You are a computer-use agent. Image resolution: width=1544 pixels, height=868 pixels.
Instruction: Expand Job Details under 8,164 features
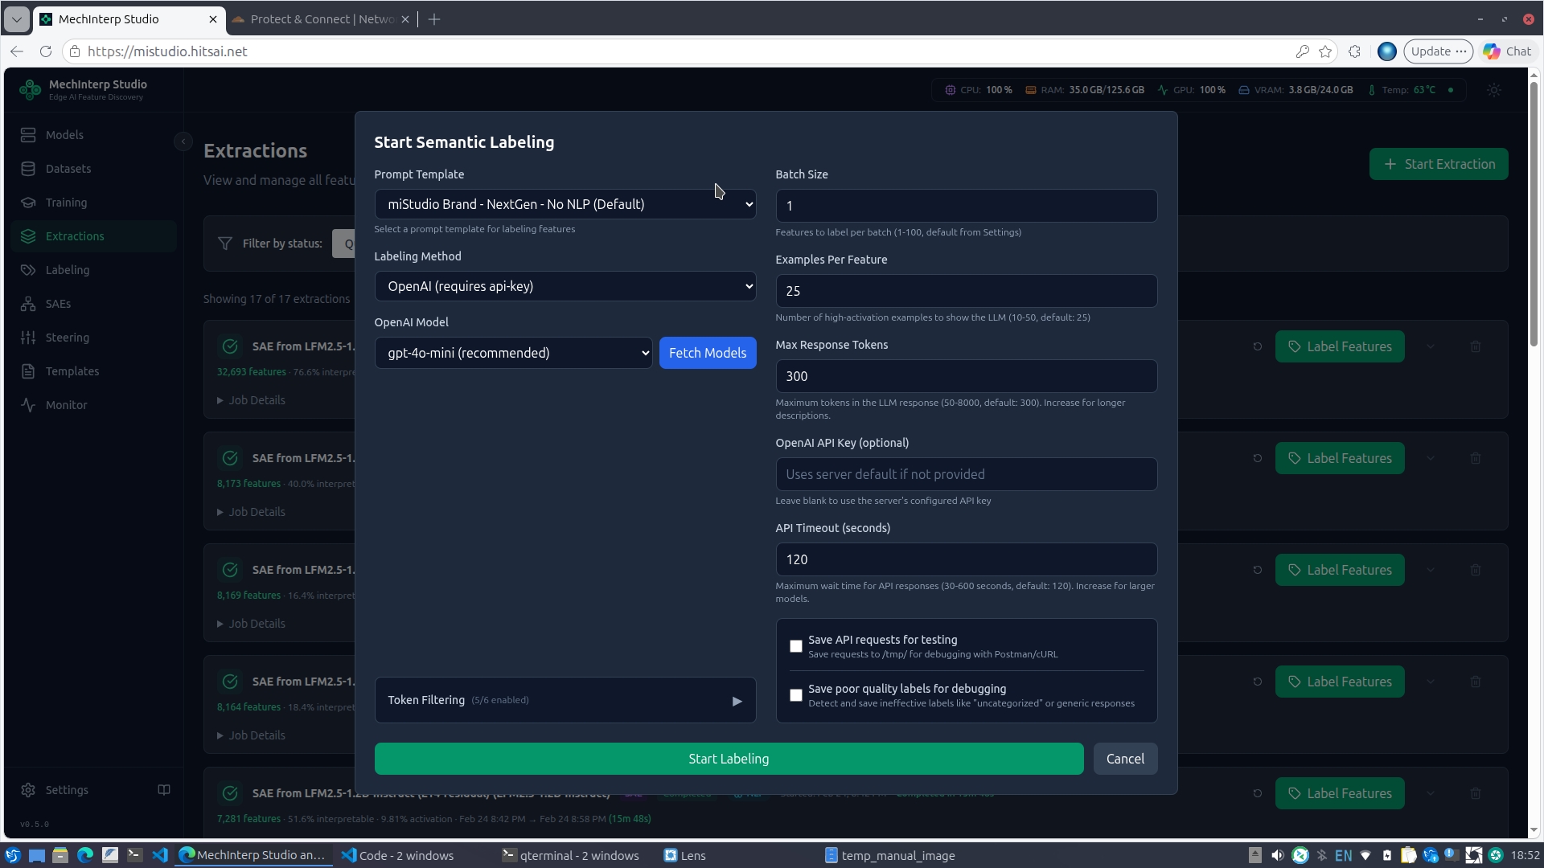(251, 735)
